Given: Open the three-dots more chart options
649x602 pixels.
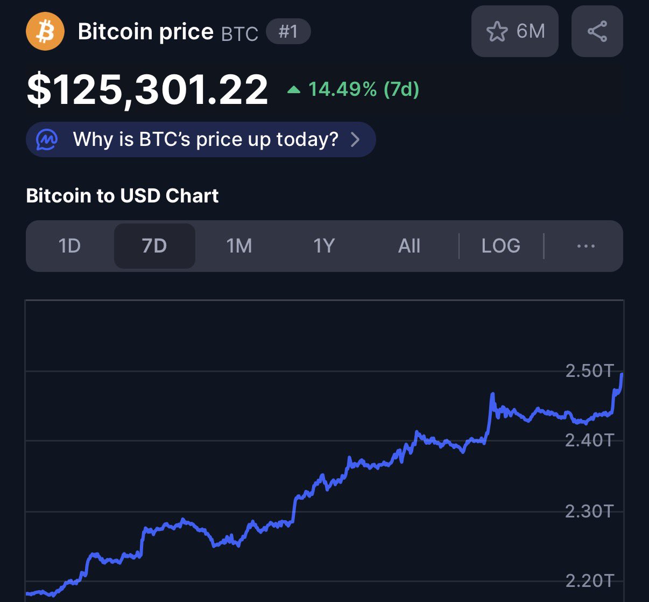Looking at the screenshot, I should click(x=585, y=246).
